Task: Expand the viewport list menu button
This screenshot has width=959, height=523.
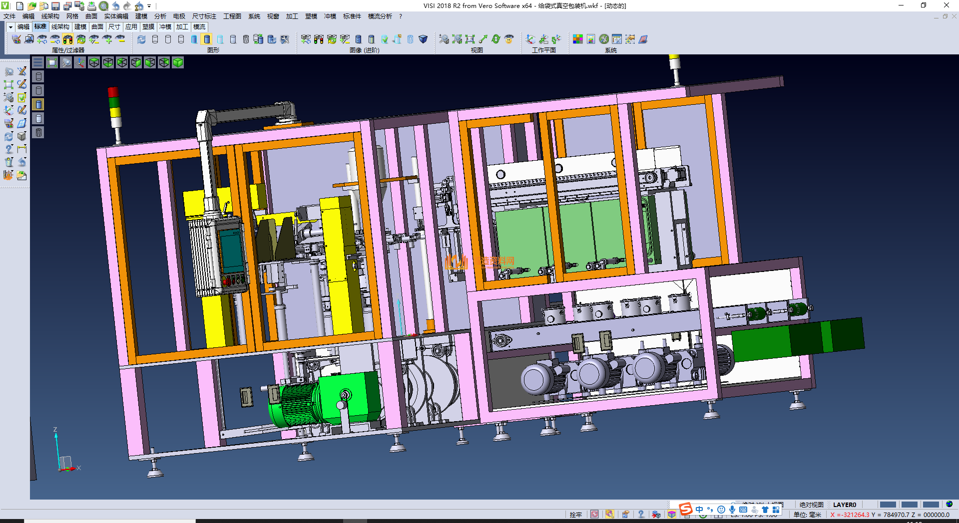Action: click(x=38, y=62)
